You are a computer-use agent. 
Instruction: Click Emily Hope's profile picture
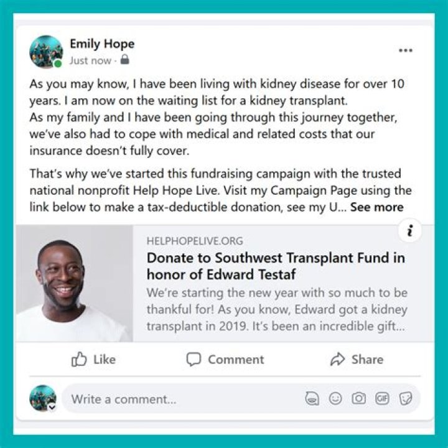[46, 52]
